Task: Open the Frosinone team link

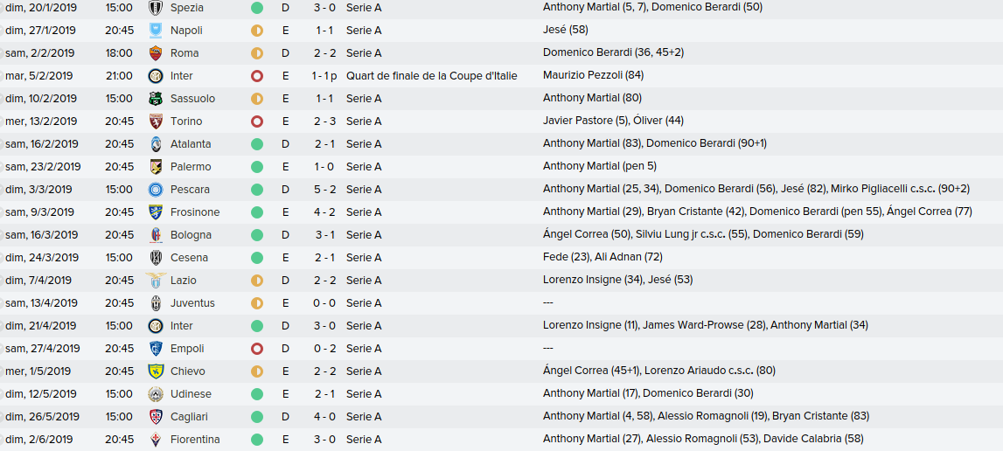Action: (x=195, y=212)
